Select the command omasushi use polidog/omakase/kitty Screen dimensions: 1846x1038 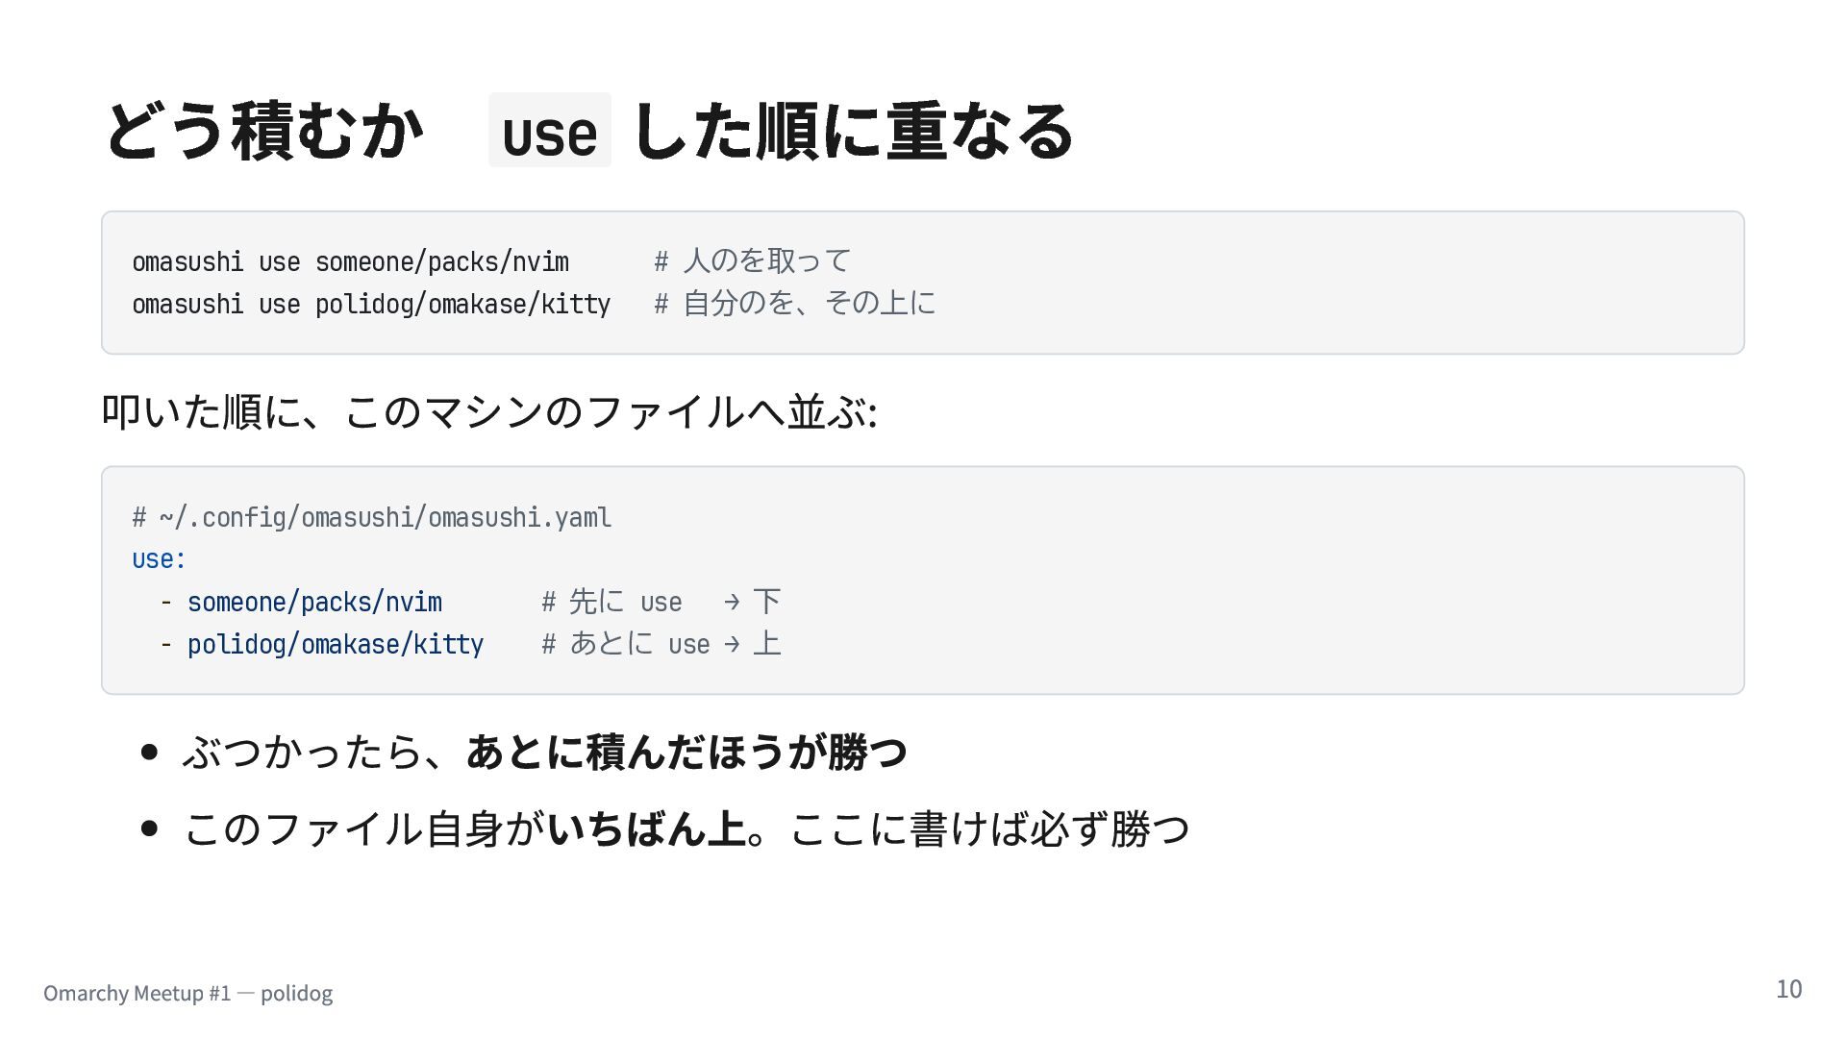pyautogui.click(x=371, y=304)
